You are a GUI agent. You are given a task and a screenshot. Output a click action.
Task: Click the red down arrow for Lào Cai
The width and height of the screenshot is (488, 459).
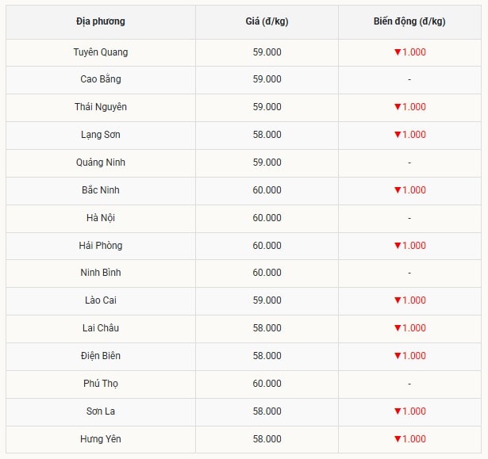398,300
